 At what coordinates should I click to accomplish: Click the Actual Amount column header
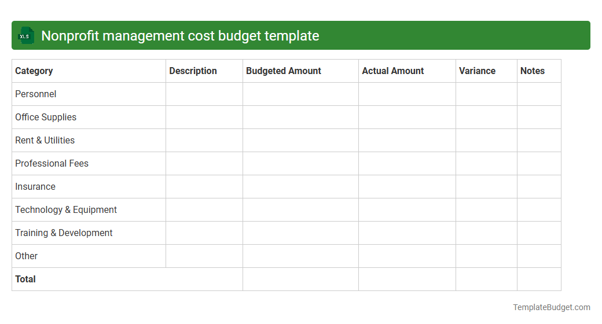click(407, 71)
